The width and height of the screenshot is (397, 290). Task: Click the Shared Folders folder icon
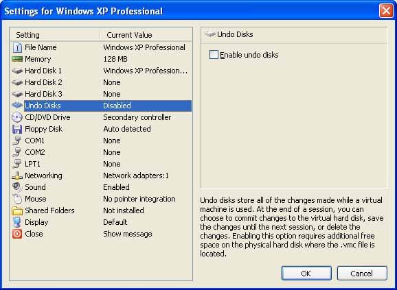coord(17,210)
